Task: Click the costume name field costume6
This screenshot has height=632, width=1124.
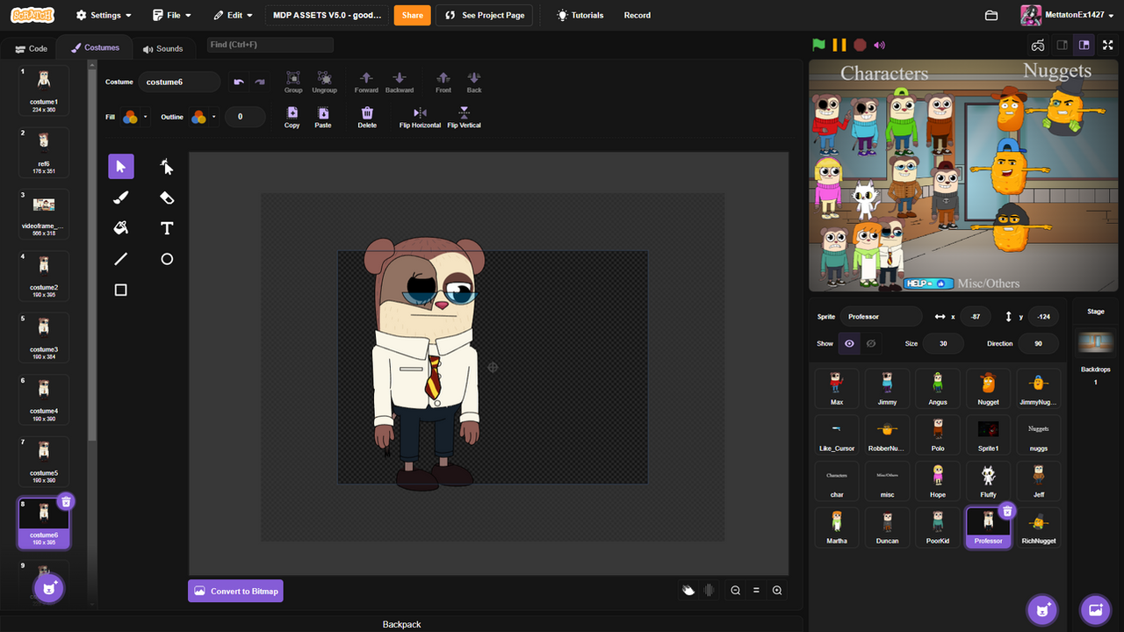Action: (179, 82)
